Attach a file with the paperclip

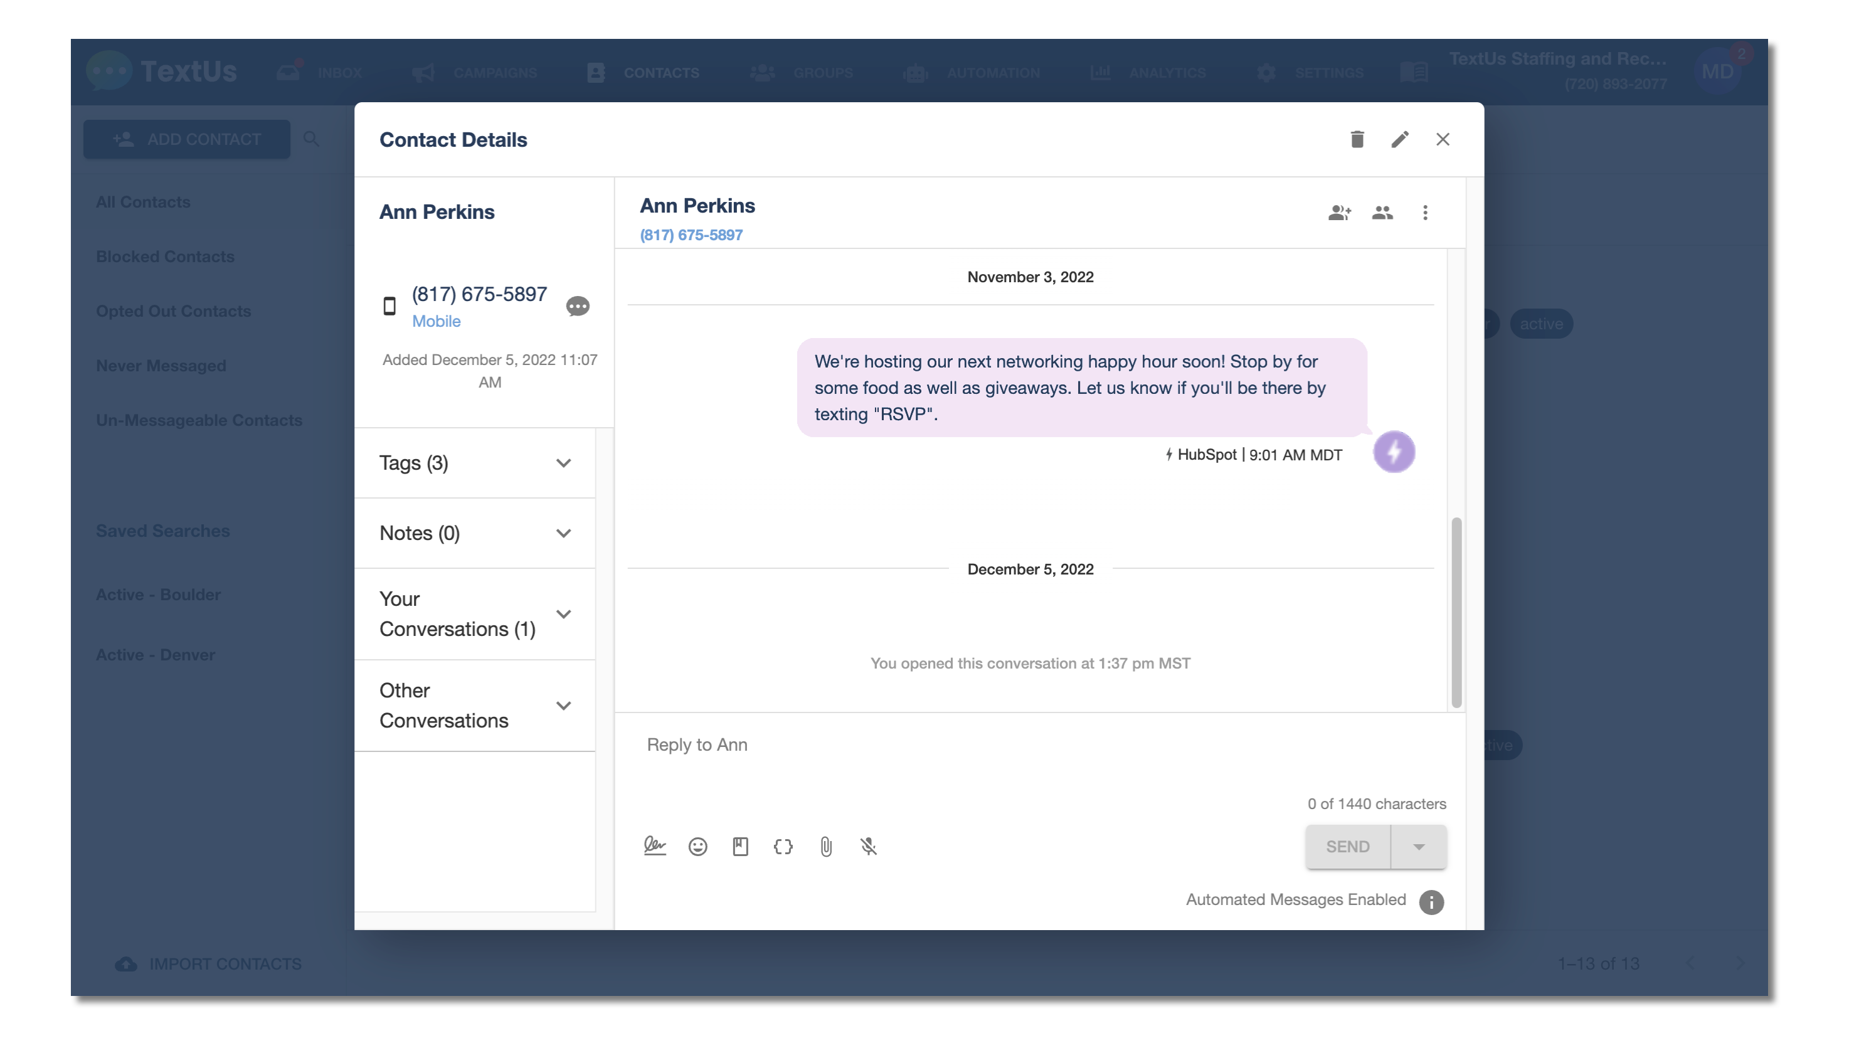(x=825, y=847)
